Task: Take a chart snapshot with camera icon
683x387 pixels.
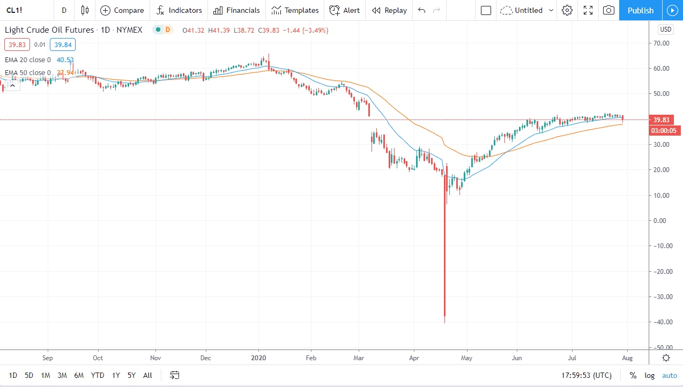Action: [608, 10]
